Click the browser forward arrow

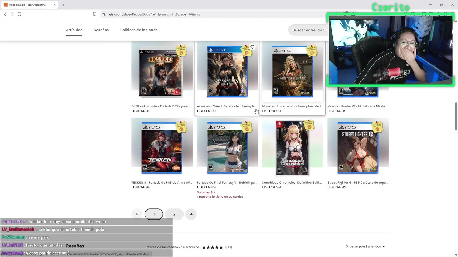(x=12, y=14)
